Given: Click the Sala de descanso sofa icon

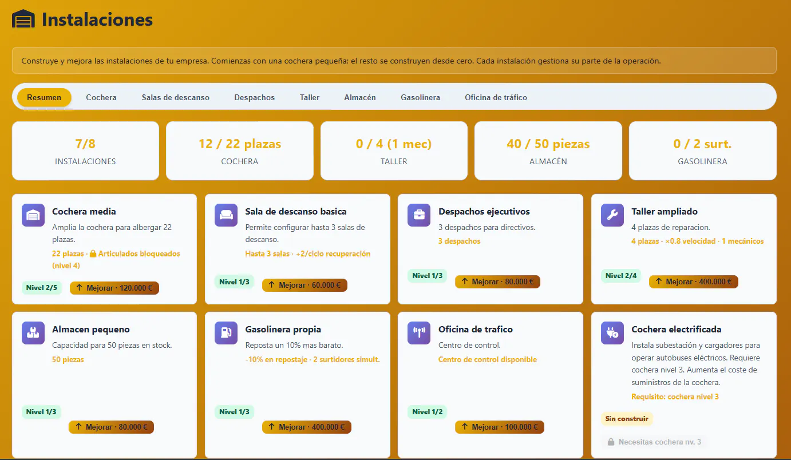Looking at the screenshot, I should [x=226, y=215].
